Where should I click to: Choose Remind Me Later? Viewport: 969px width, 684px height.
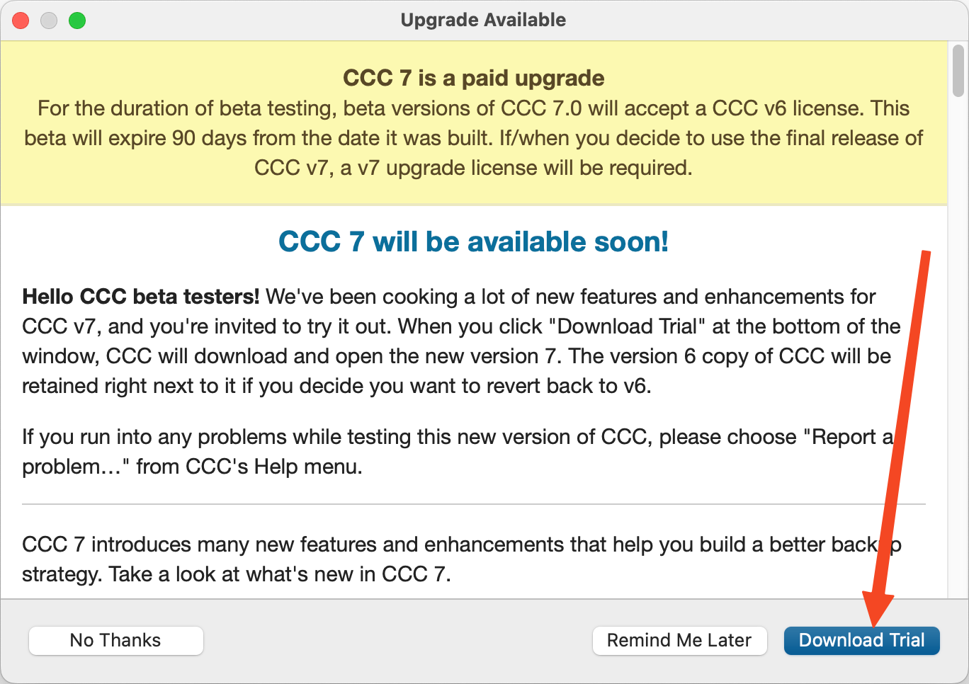679,640
